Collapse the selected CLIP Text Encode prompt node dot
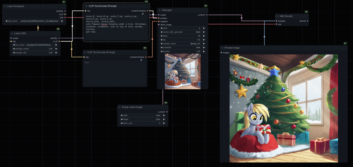 click(x=86, y=6)
